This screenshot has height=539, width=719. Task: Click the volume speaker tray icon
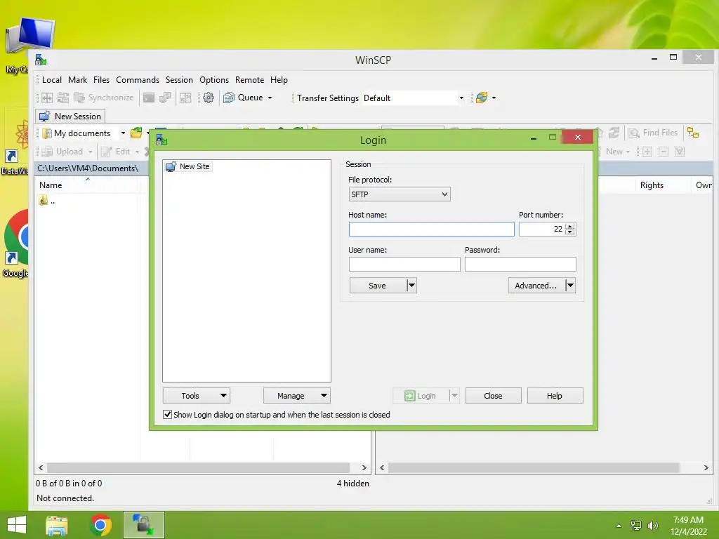coord(652,526)
